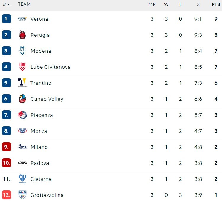Click the Trentino team logo

(x=22, y=83)
